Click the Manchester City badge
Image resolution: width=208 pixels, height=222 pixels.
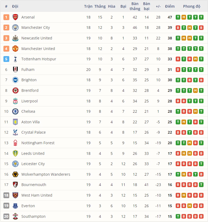point(15,28)
